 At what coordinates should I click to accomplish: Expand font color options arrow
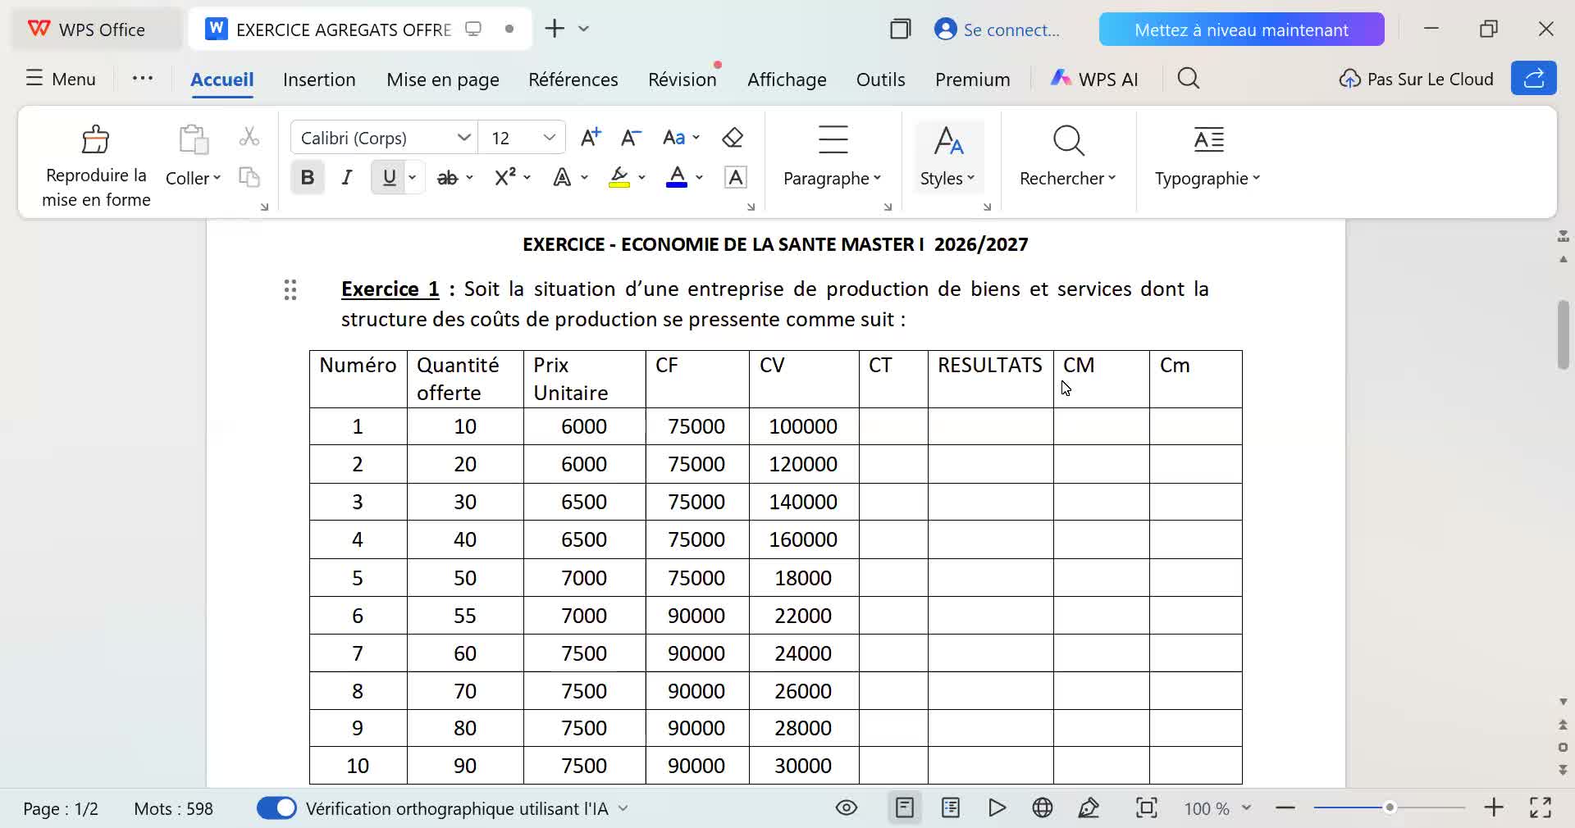pyautogui.click(x=699, y=178)
